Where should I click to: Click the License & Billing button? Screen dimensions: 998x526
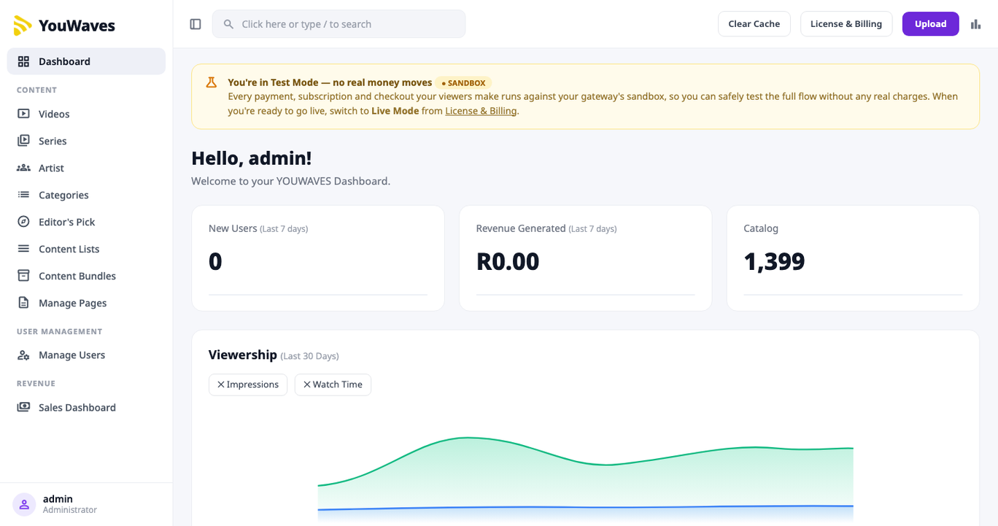846,24
